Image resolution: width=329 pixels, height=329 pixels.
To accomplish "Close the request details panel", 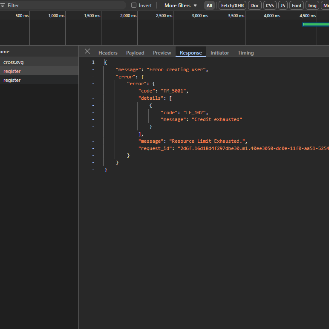I will [87, 51].
